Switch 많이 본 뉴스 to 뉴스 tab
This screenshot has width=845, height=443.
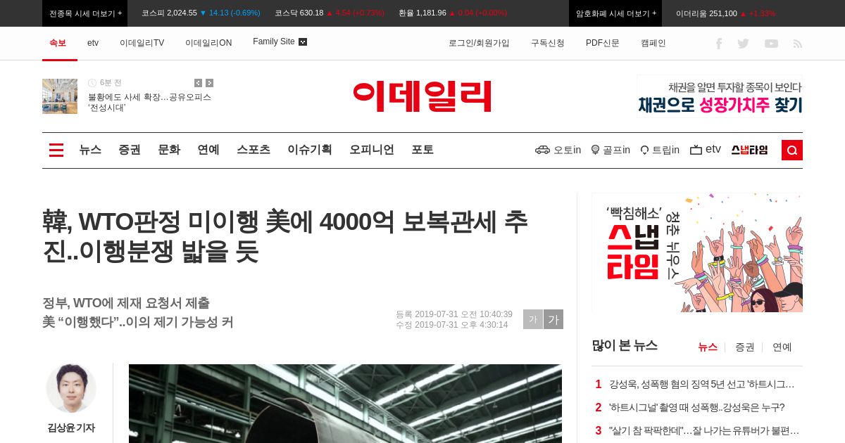[708, 347]
